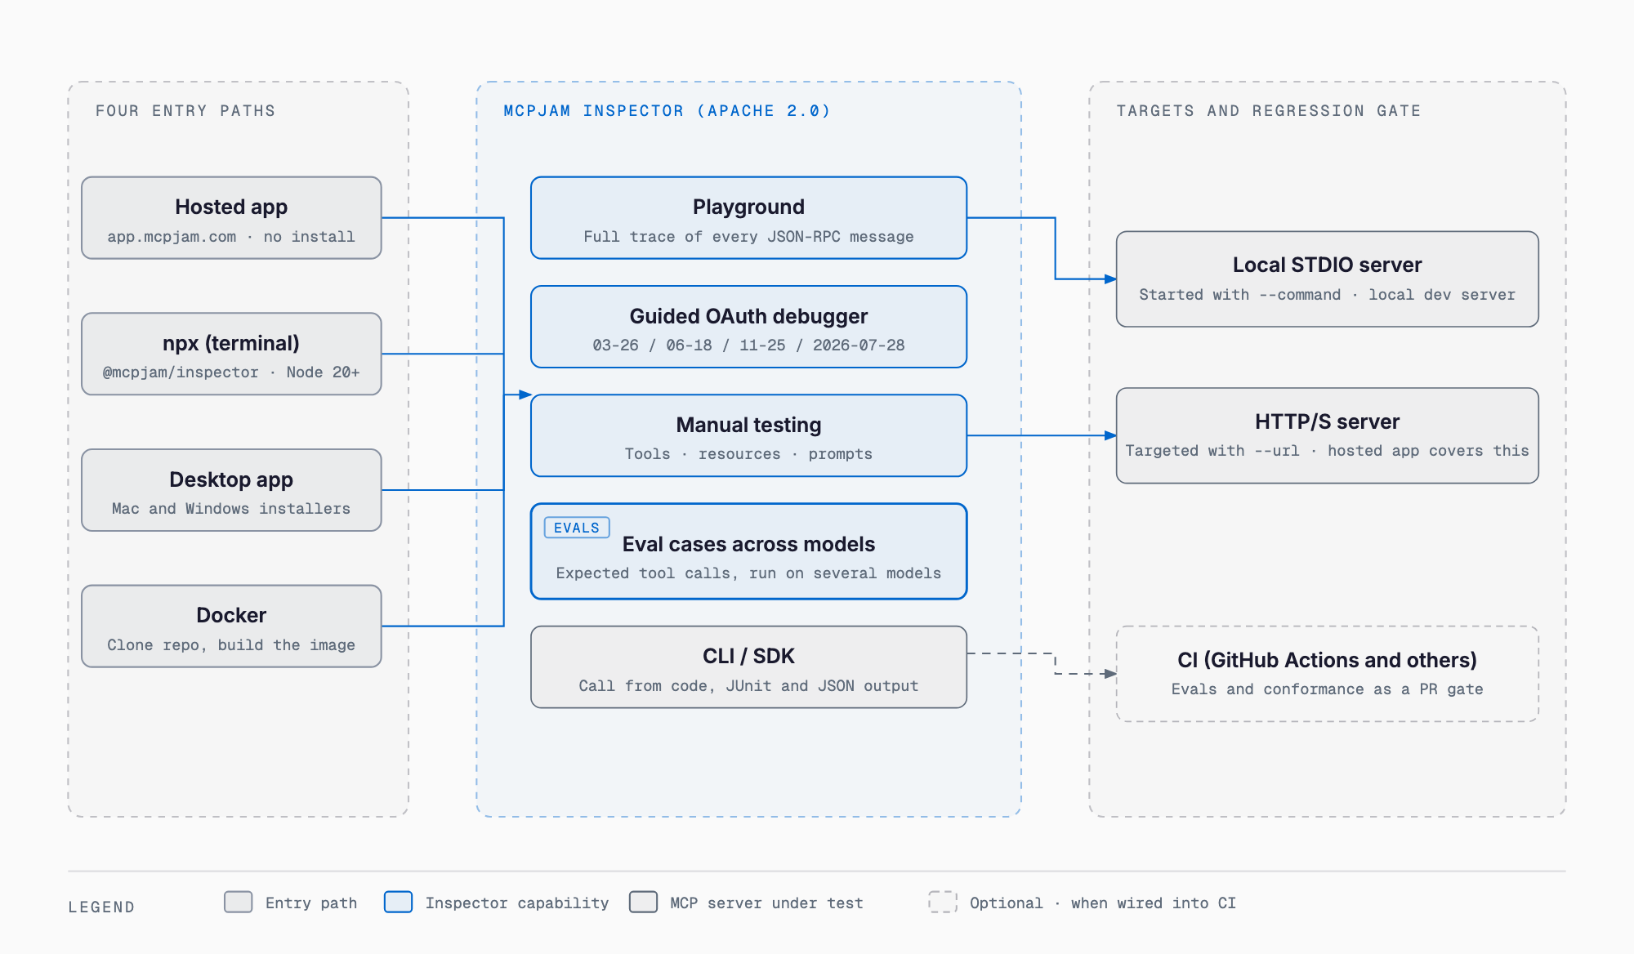
Task: Click the EVALS badge
Action: [x=577, y=528]
